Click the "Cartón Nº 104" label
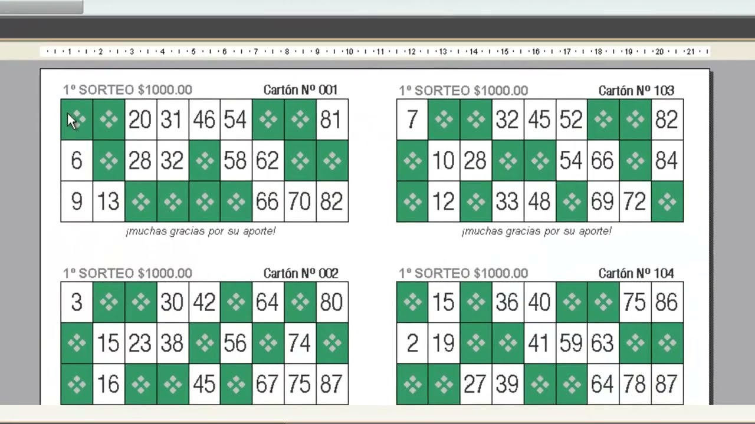The height and width of the screenshot is (424, 755). (636, 273)
